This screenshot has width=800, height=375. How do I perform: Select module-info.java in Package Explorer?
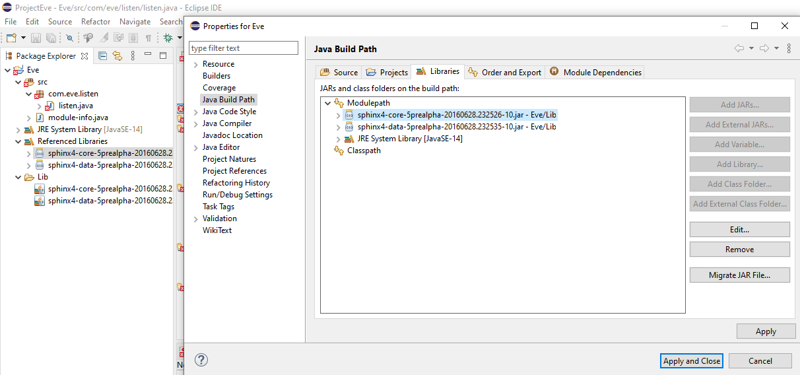[x=78, y=118]
